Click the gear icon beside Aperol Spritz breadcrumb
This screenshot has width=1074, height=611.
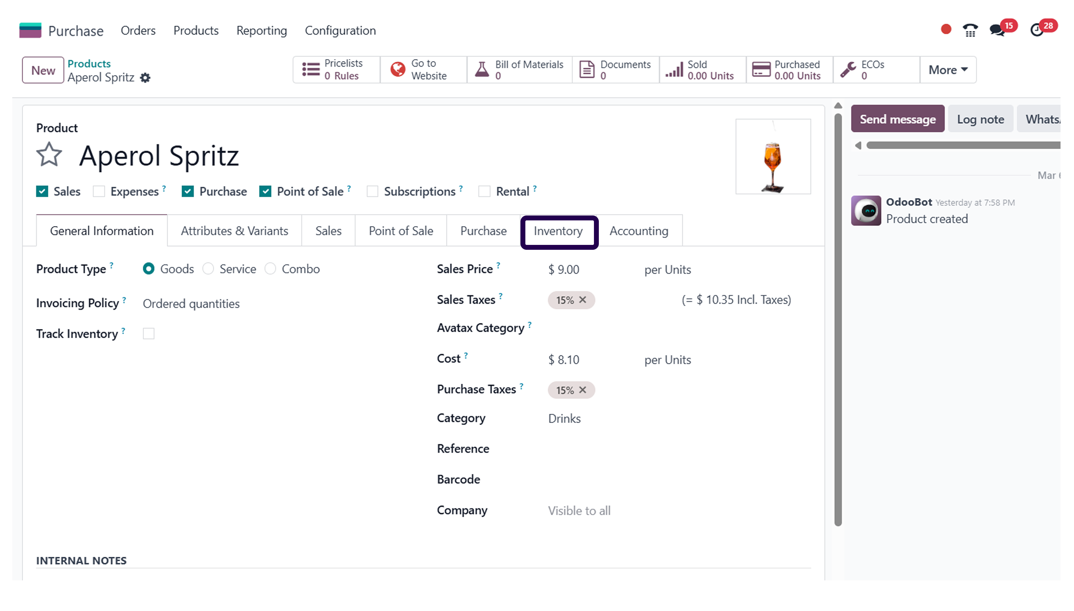click(x=145, y=78)
